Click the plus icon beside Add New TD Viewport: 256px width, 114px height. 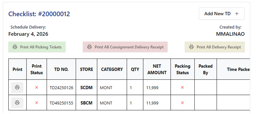pos(237,14)
